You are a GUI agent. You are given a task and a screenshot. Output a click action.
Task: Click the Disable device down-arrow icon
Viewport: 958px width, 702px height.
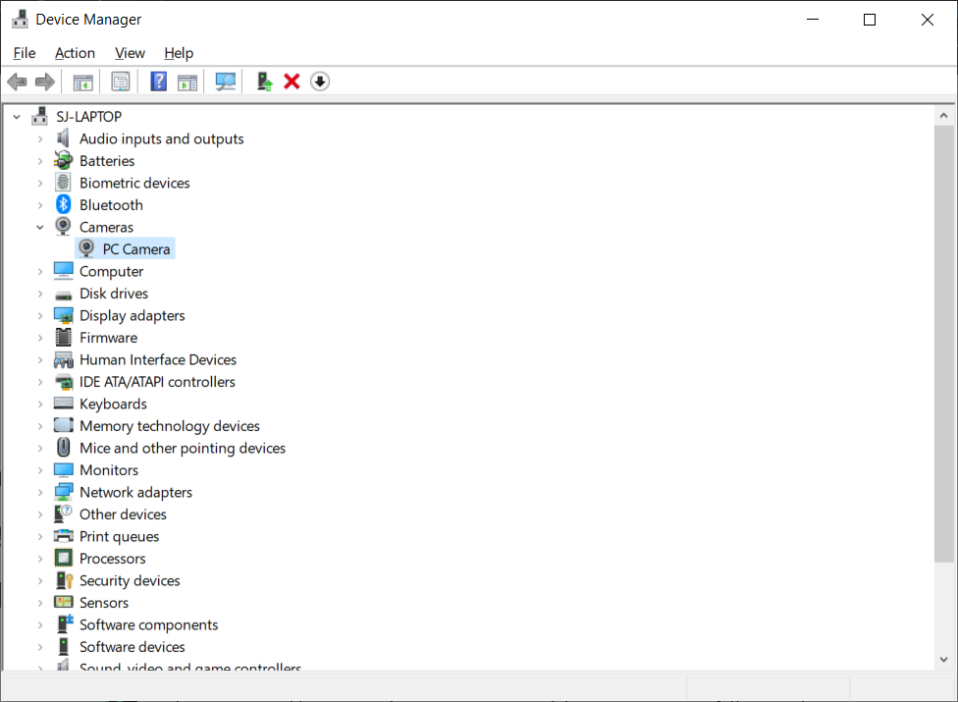(x=320, y=81)
